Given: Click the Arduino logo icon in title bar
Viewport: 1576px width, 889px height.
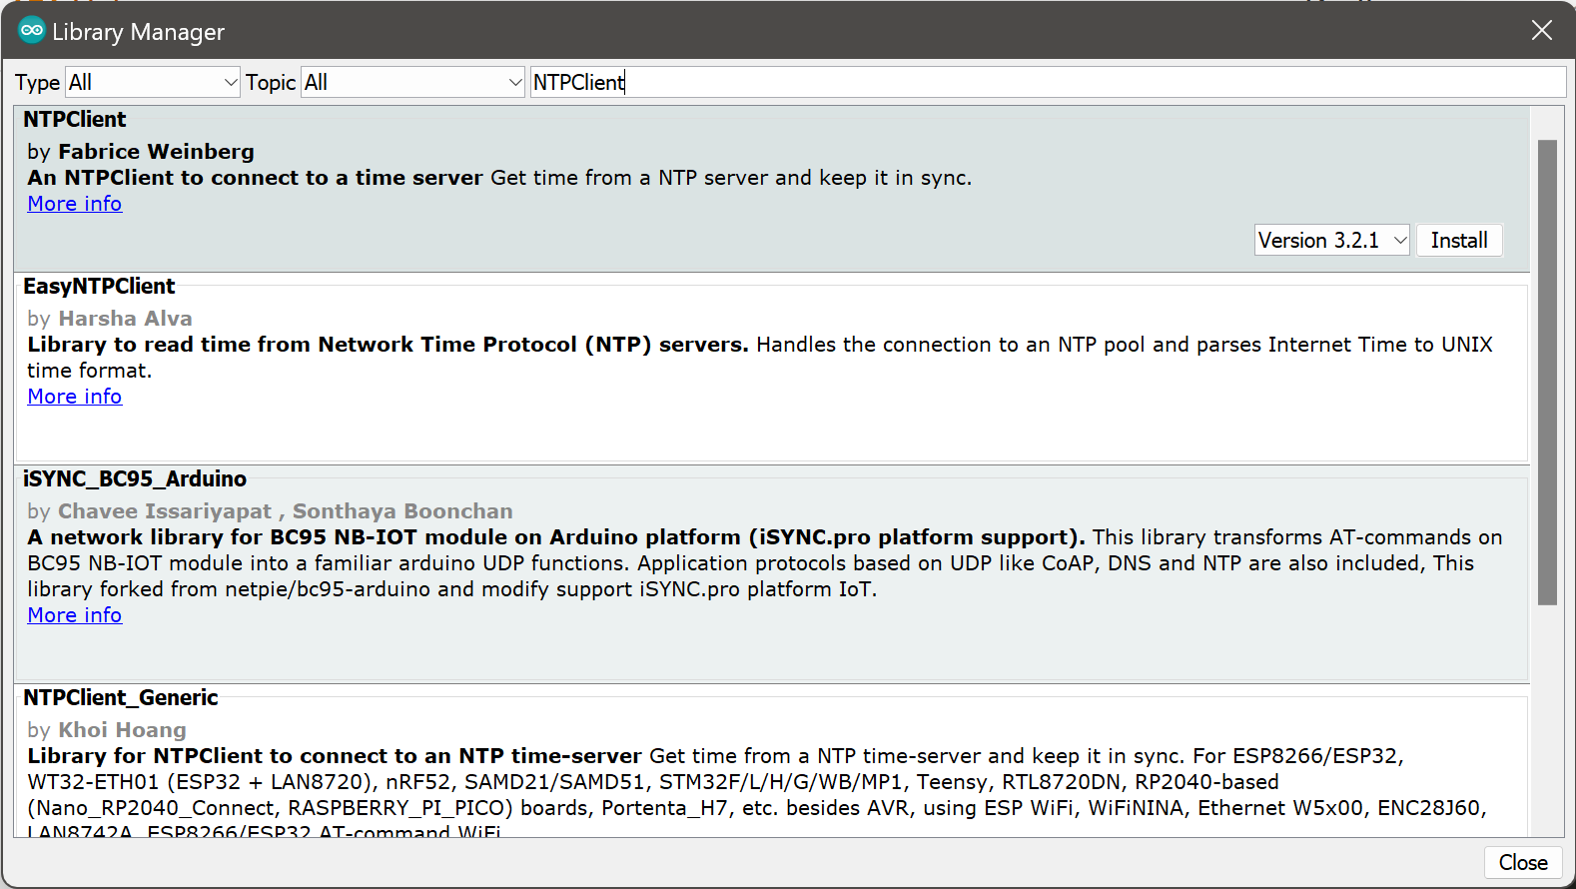Looking at the screenshot, I should click(x=31, y=30).
